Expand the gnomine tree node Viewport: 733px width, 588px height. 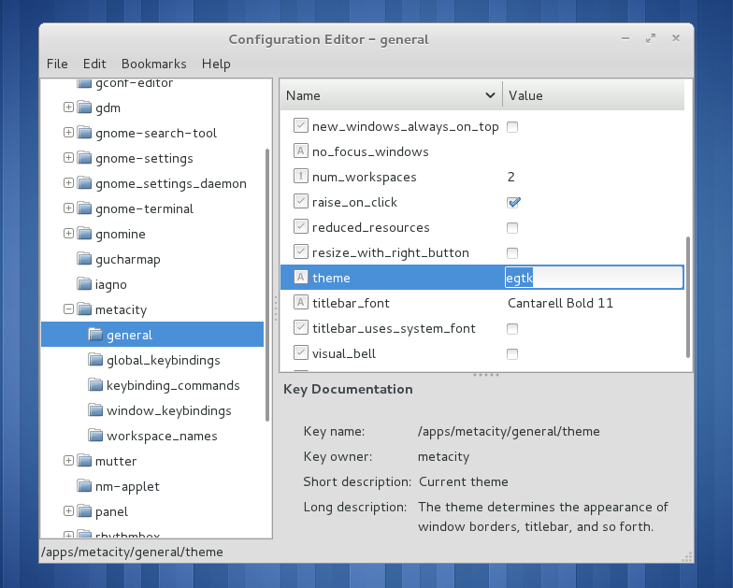[x=68, y=234]
